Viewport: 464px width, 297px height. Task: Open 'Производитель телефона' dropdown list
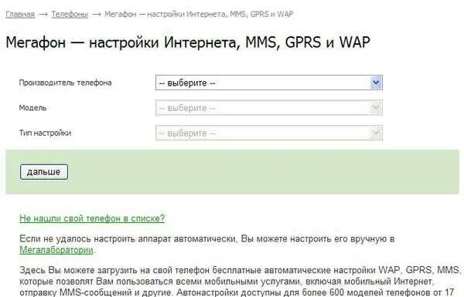click(269, 83)
